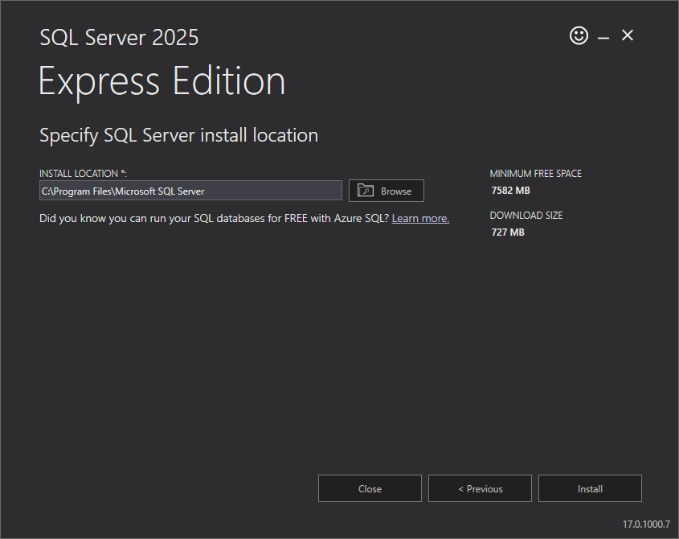Viewport: 679px width, 539px height.
Task: Minimize the SQL Server installer window
Action: coord(603,36)
